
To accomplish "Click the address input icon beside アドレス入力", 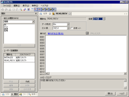I will pos(87,33).
